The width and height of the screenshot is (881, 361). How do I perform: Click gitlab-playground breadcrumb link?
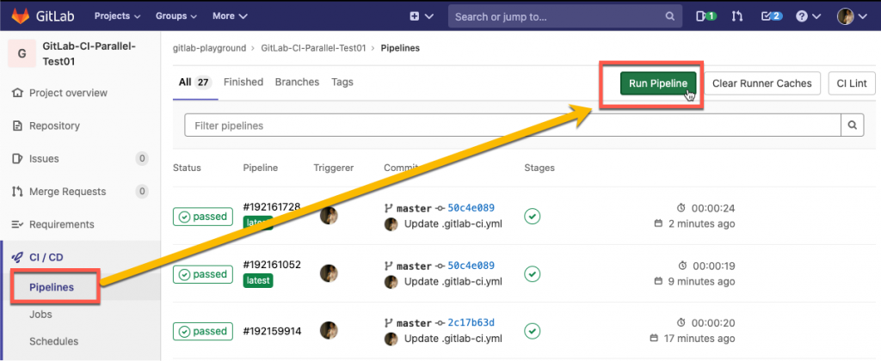[210, 48]
